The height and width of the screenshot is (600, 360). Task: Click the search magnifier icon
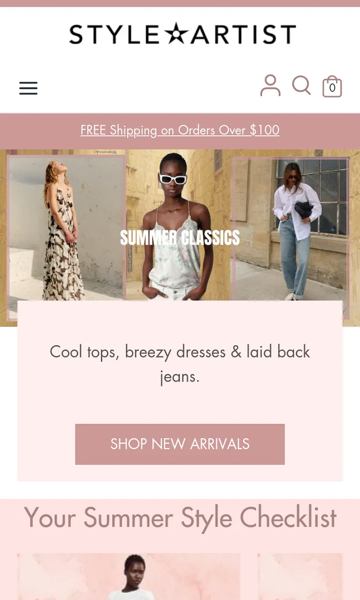[301, 85]
